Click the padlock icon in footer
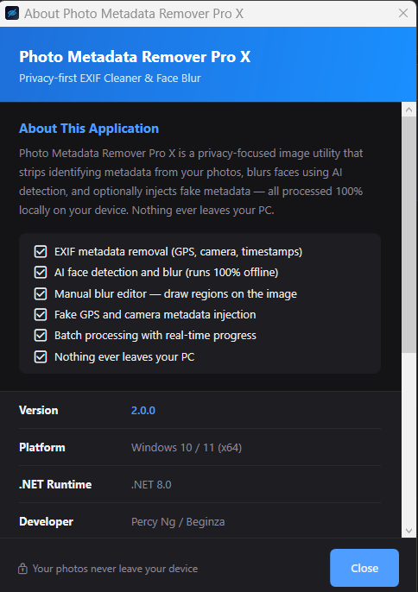This screenshot has width=418, height=592. point(22,568)
